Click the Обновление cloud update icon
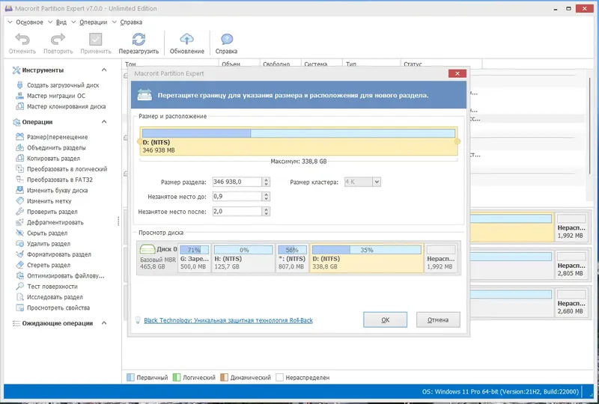Screen dimensions: 599x404 [186, 39]
